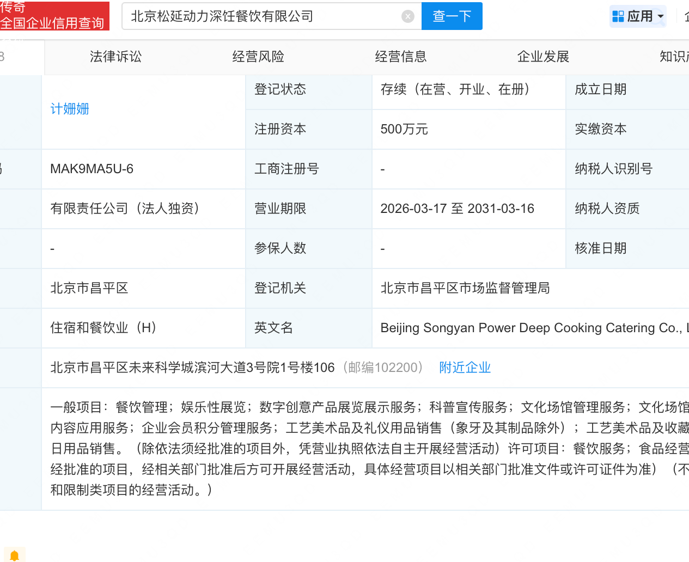This screenshot has height=562, width=689.
Task: Click the credit code MAK9MA5U-6
Action: pyautogui.click(x=92, y=169)
